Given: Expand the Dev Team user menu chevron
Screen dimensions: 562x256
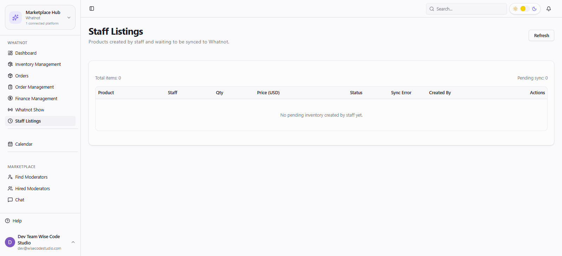Looking at the screenshot, I should (x=73, y=242).
